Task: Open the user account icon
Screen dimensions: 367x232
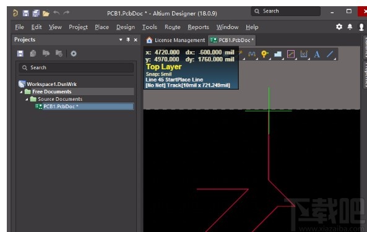Action: tap(361, 27)
